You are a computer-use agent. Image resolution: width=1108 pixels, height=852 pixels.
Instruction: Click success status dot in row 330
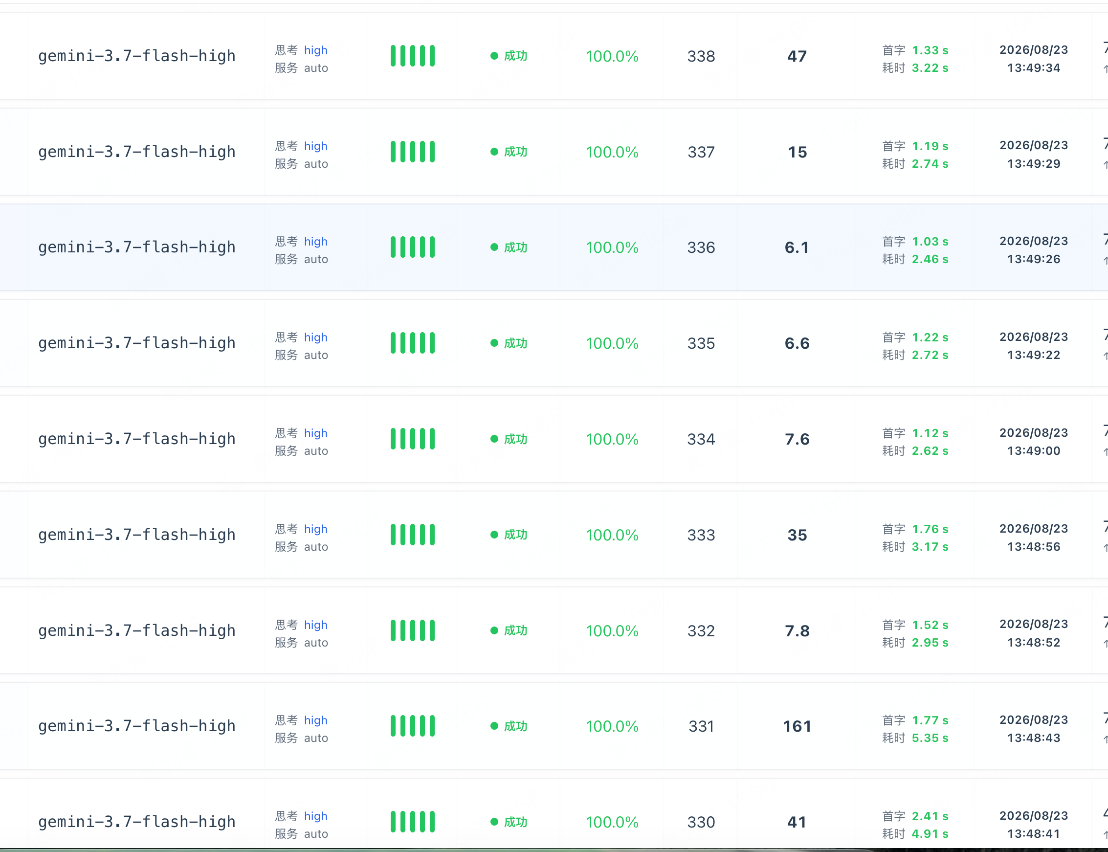point(494,822)
